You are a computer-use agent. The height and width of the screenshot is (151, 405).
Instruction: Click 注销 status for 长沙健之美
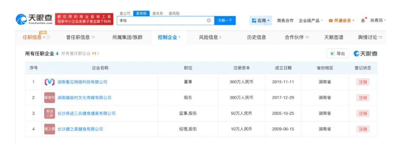pyautogui.click(x=363, y=129)
